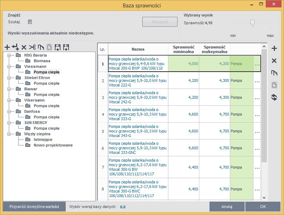
Task: Click the Wyczyść button
Action: tap(160, 22)
